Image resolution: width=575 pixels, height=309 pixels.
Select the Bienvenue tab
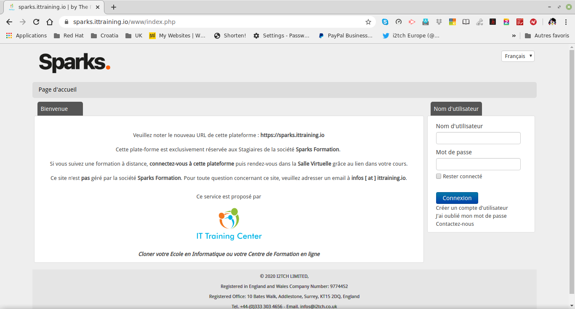(60, 109)
